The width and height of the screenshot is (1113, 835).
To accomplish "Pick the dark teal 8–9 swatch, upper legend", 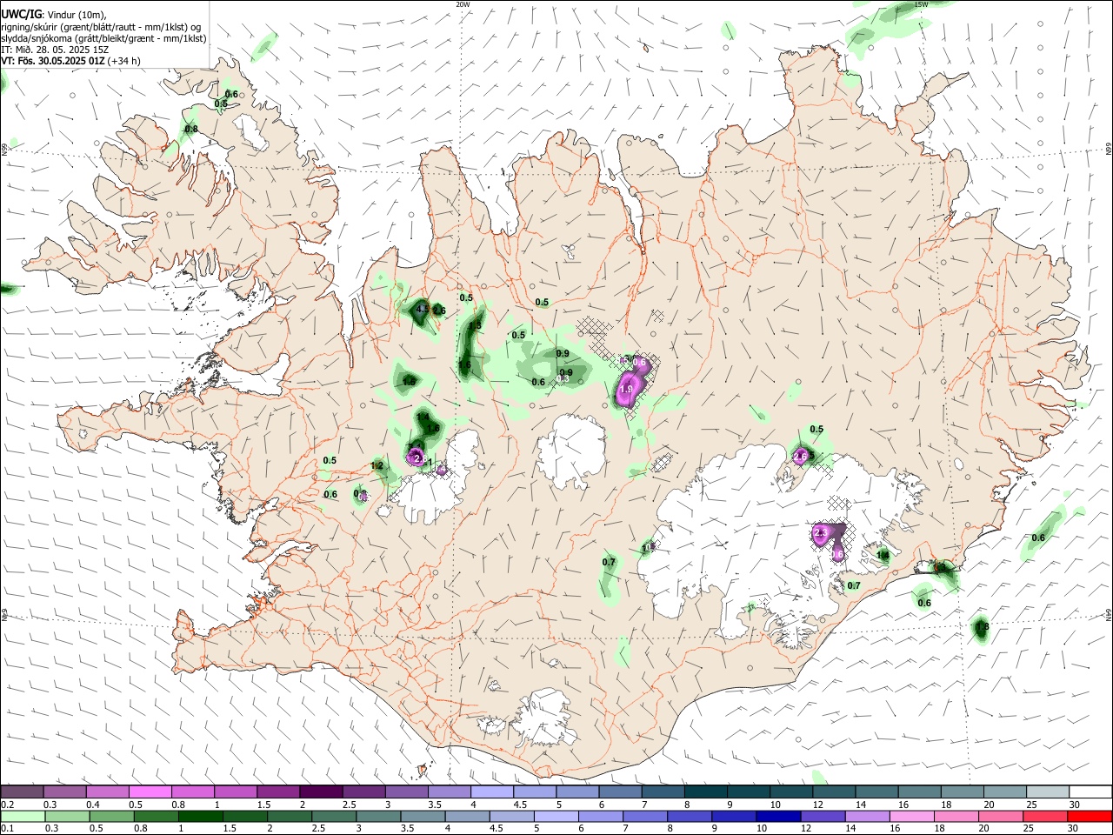I will coord(705,792).
